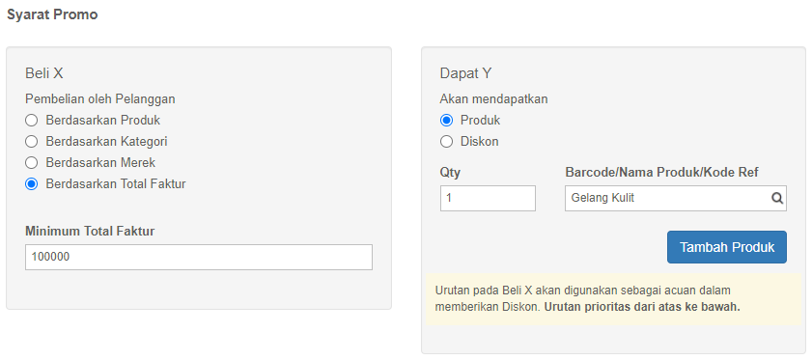The width and height of the screenshot is (812, 360).
Task: Select Berdasarkan Produk radio option
Action: coord(32,121)
